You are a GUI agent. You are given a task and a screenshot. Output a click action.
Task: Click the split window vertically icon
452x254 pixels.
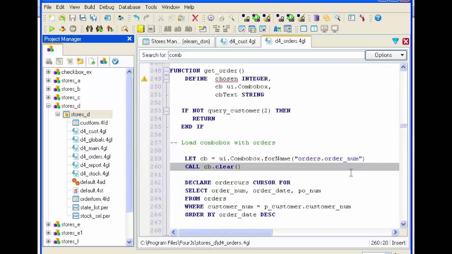(x=314, y=29)
